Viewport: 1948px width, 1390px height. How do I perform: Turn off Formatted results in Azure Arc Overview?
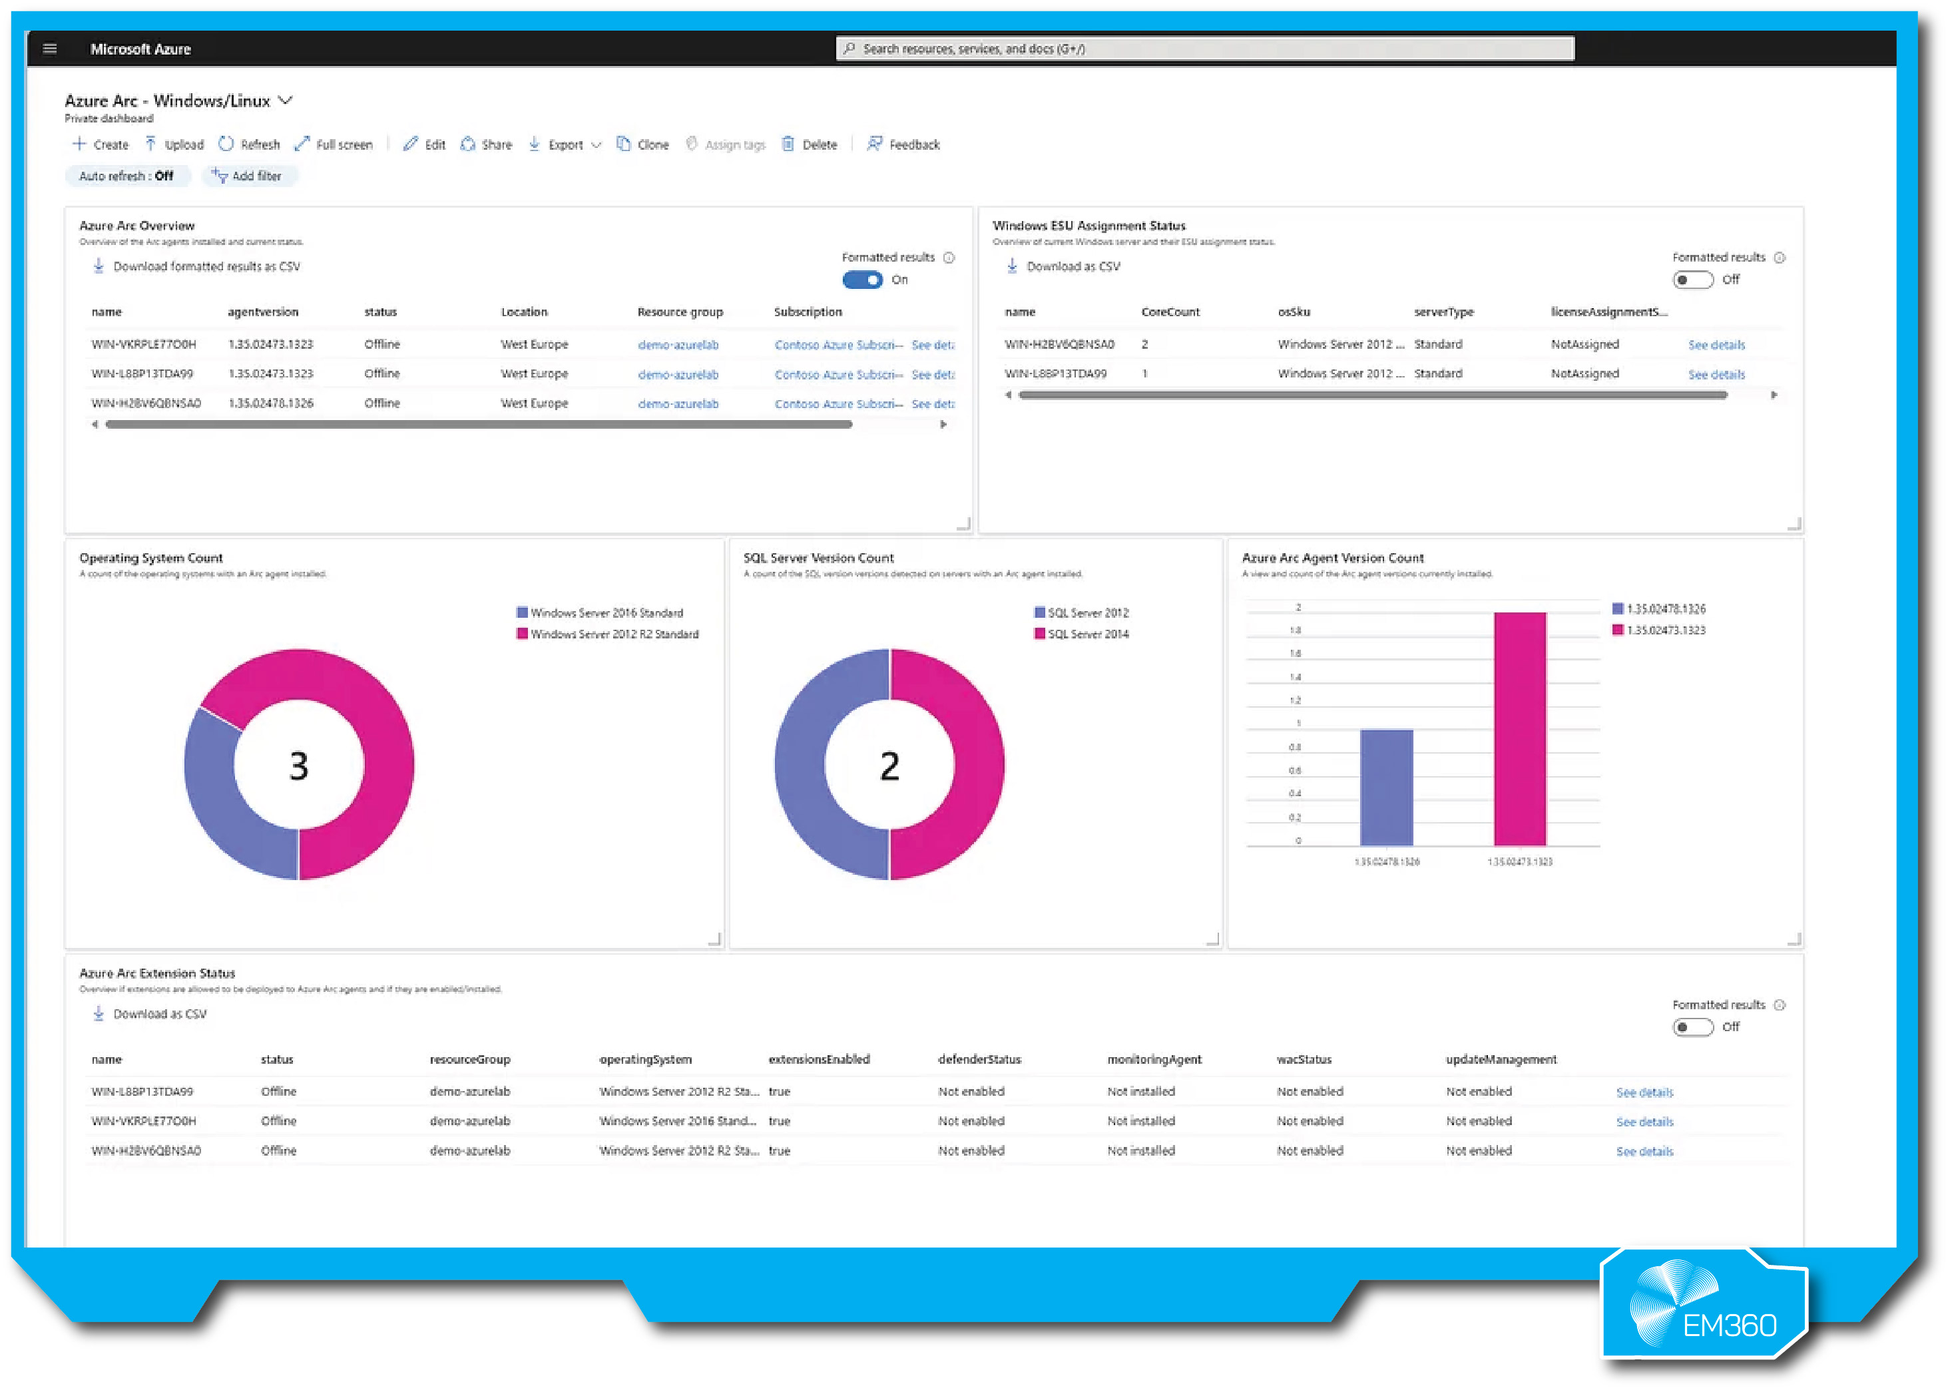(x=862, y=280)
